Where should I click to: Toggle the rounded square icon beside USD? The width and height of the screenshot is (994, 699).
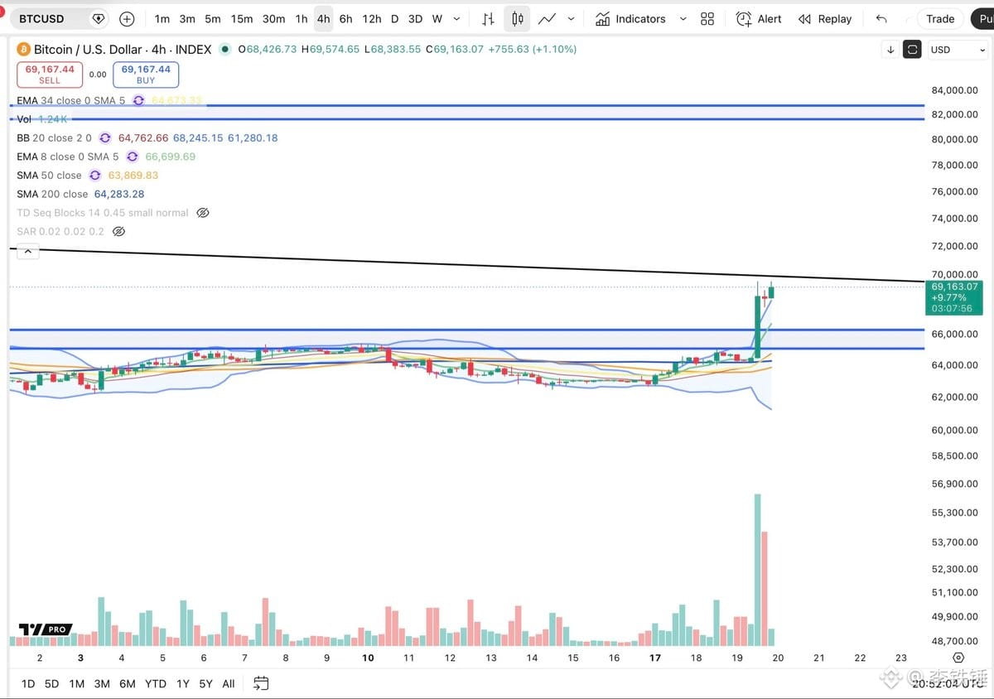tap(912, 50)
